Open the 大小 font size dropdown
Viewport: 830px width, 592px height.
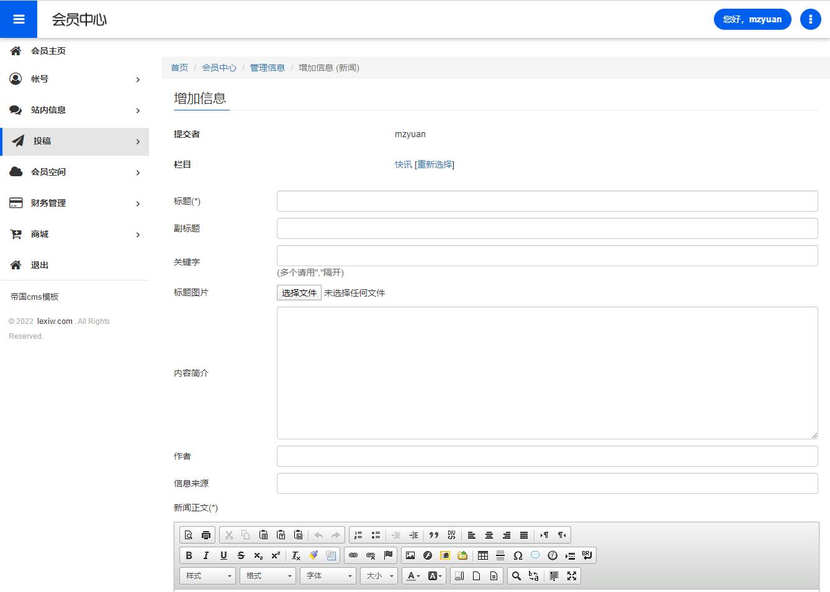click(379, 576)
